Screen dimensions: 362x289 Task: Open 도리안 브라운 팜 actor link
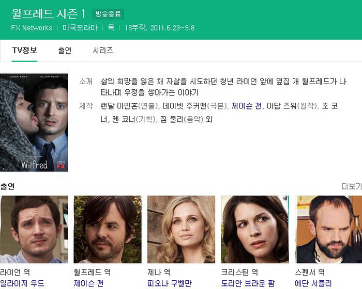coord(248,283)
